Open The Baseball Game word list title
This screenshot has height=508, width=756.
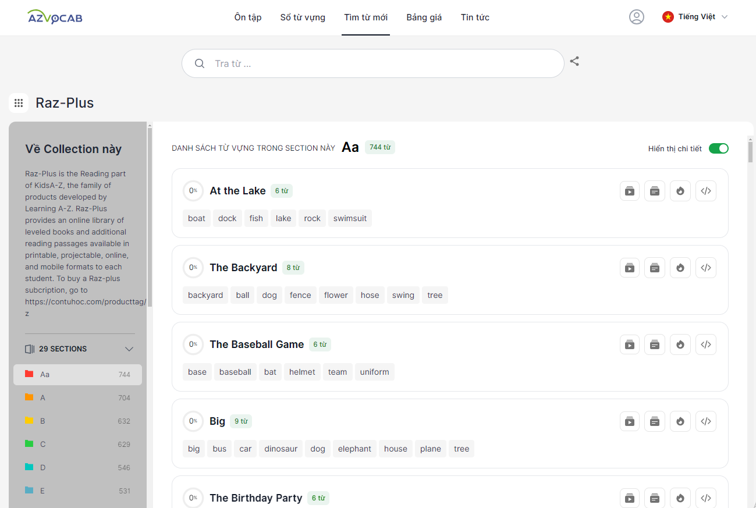(257, 344)
